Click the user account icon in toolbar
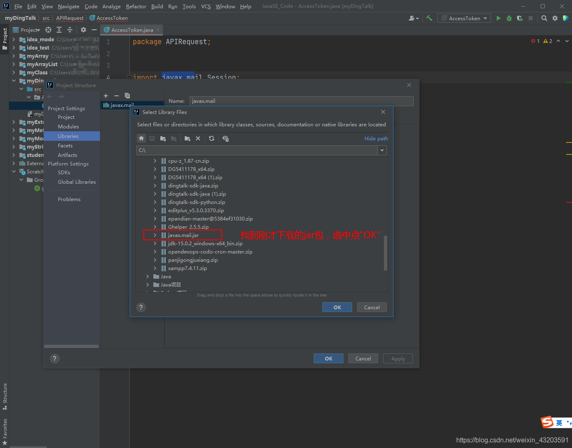 coord(413,18)
